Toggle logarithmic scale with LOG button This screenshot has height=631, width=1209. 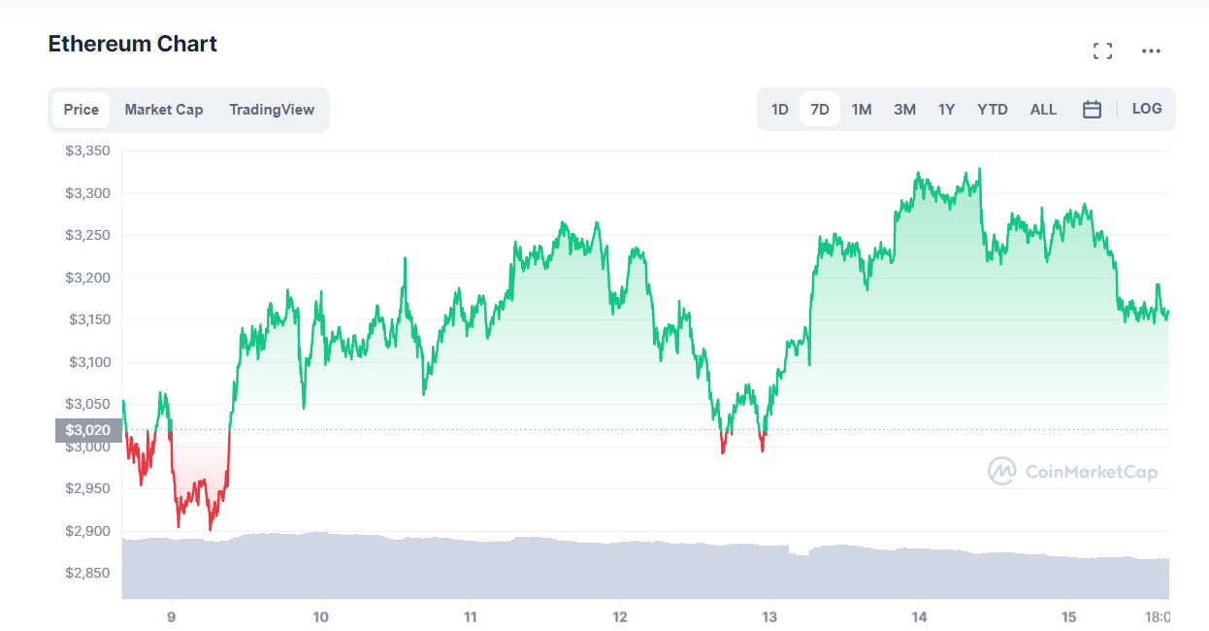click(1147, 109)
